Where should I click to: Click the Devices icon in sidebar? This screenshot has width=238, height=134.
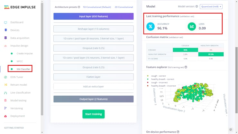click(x=5, y=30)
